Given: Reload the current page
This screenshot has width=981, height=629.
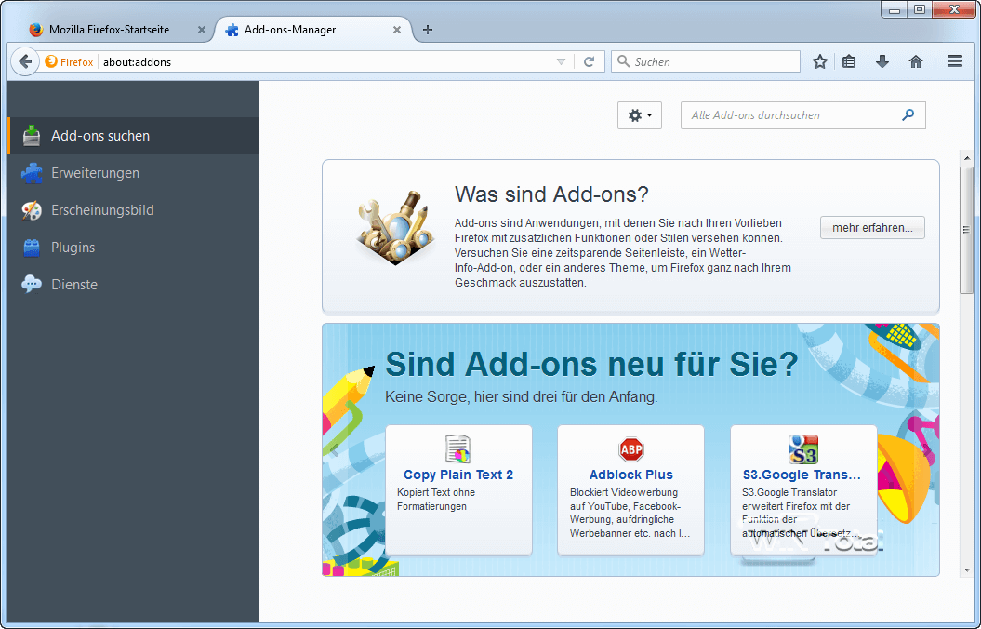Looking at the screenshot, I should point(590,61).
